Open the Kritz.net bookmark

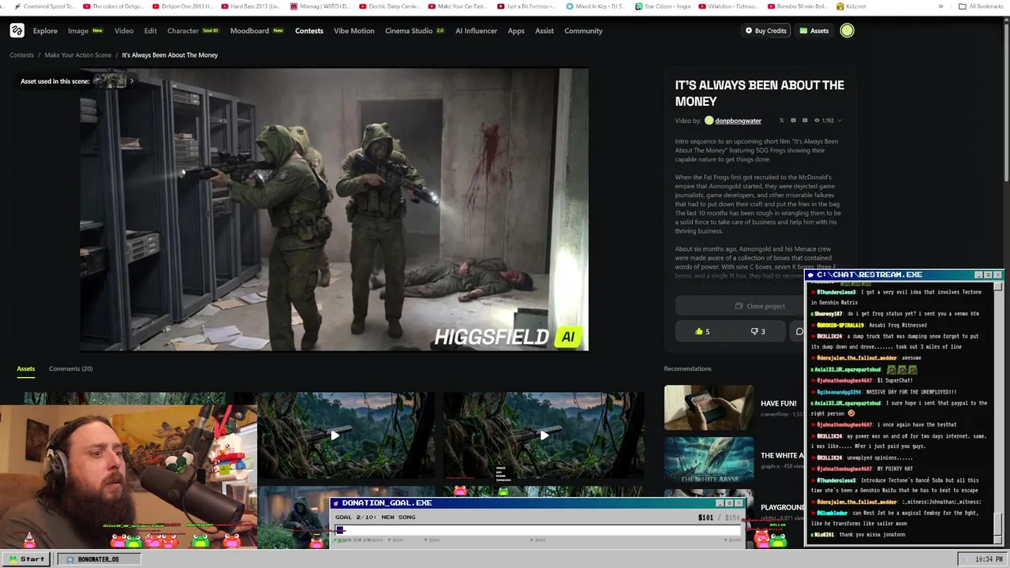point(851,6)
